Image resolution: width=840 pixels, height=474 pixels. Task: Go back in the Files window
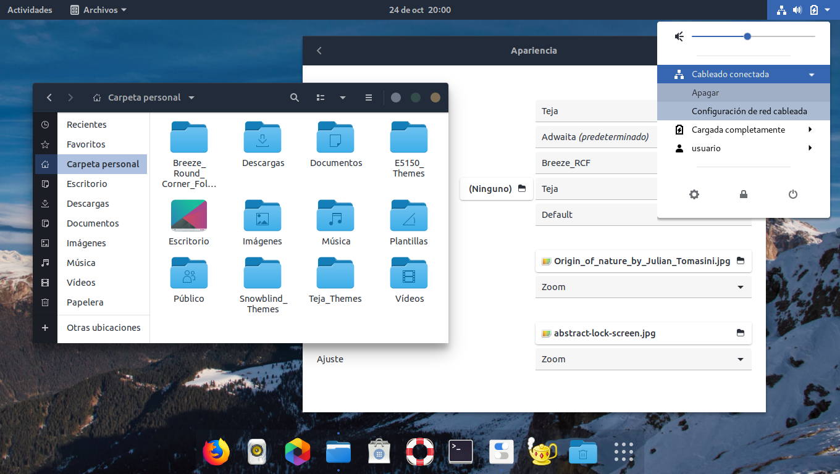click(49, 98)
